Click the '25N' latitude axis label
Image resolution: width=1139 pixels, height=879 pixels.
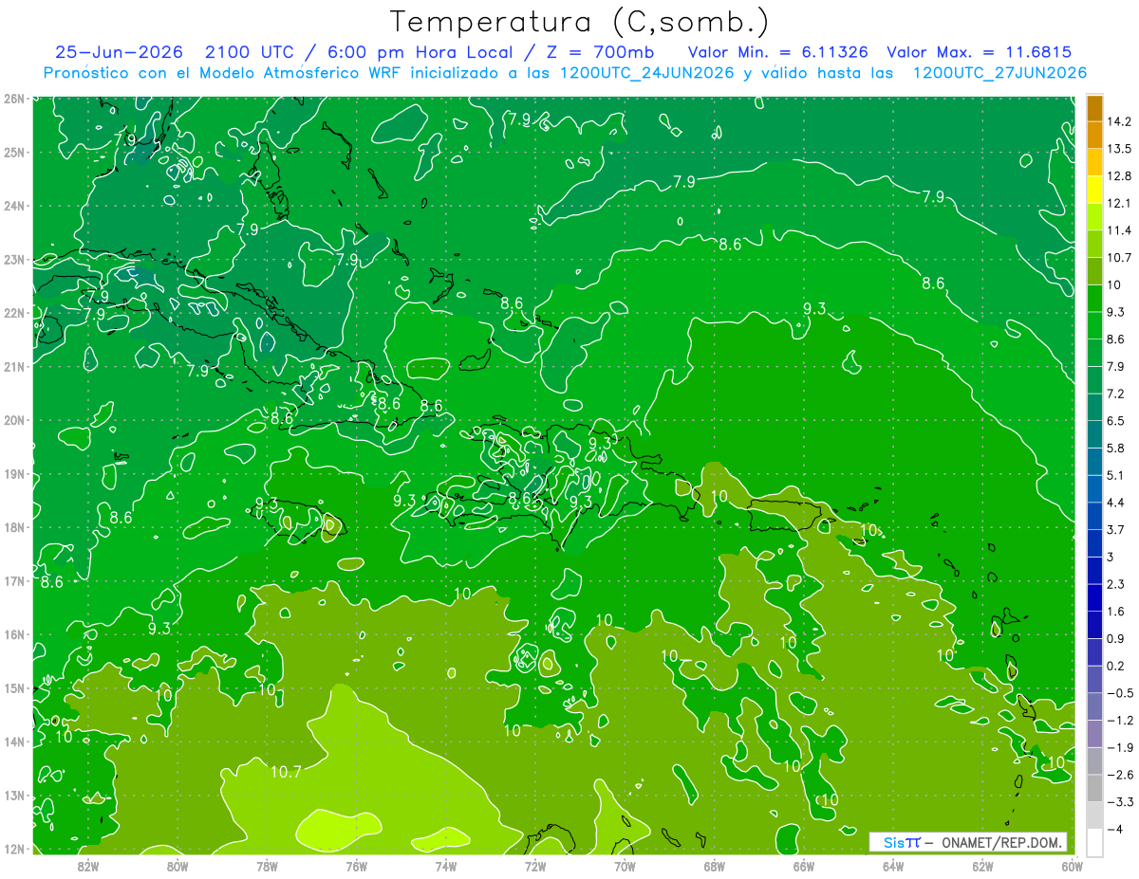tap(13, 152)
